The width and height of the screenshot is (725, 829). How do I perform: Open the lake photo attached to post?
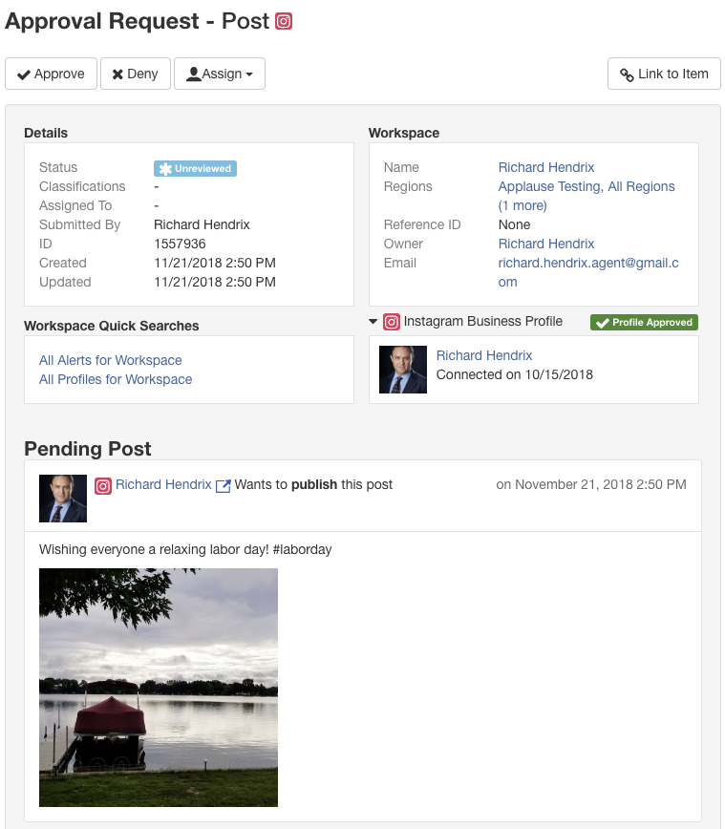click(x=159, y=688)
